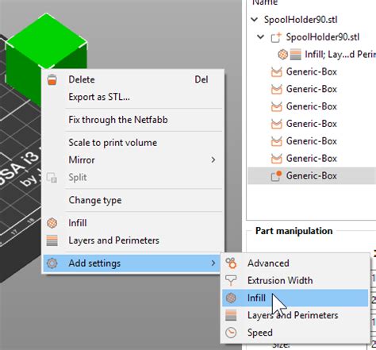Click the modifier icon of first Generic-Box
Image resolution: width=376 pixels, height=350 pixels.
tap(276, 71)
